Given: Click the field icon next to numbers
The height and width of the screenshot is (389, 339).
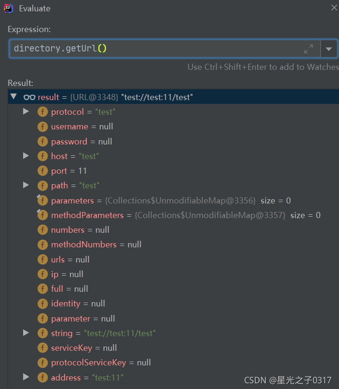Looking at the screenshot, I should [42, 230].
